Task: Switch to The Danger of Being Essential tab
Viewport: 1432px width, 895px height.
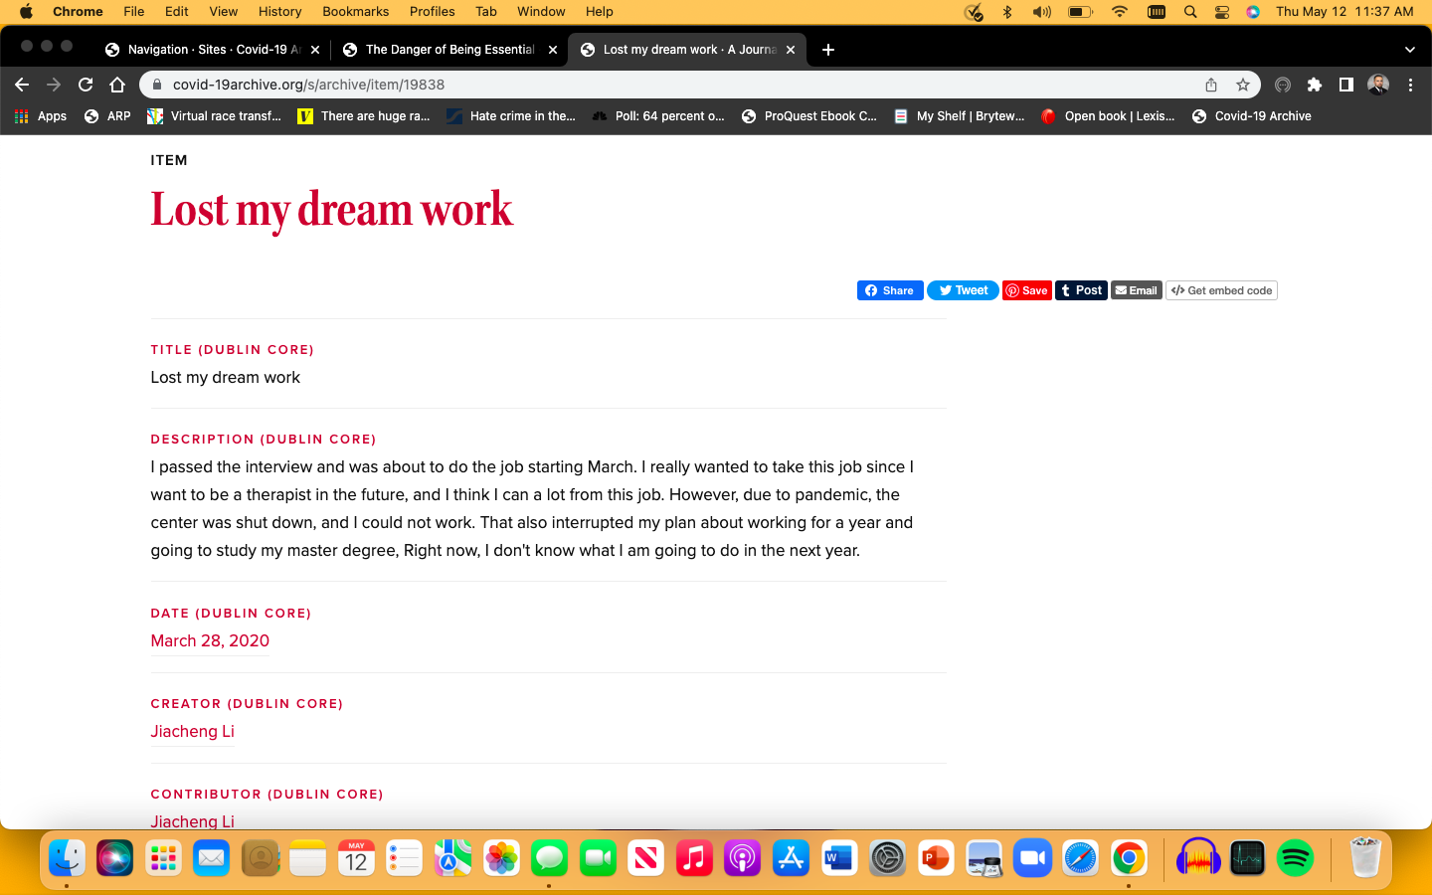Action: coord(449,50)
